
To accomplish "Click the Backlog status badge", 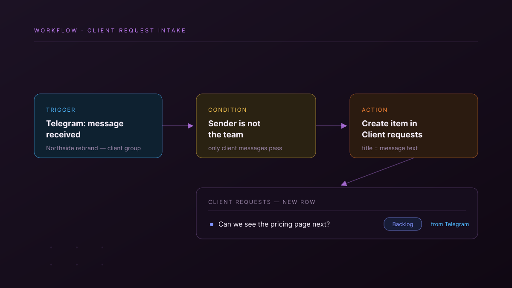I will click(403, 224).
